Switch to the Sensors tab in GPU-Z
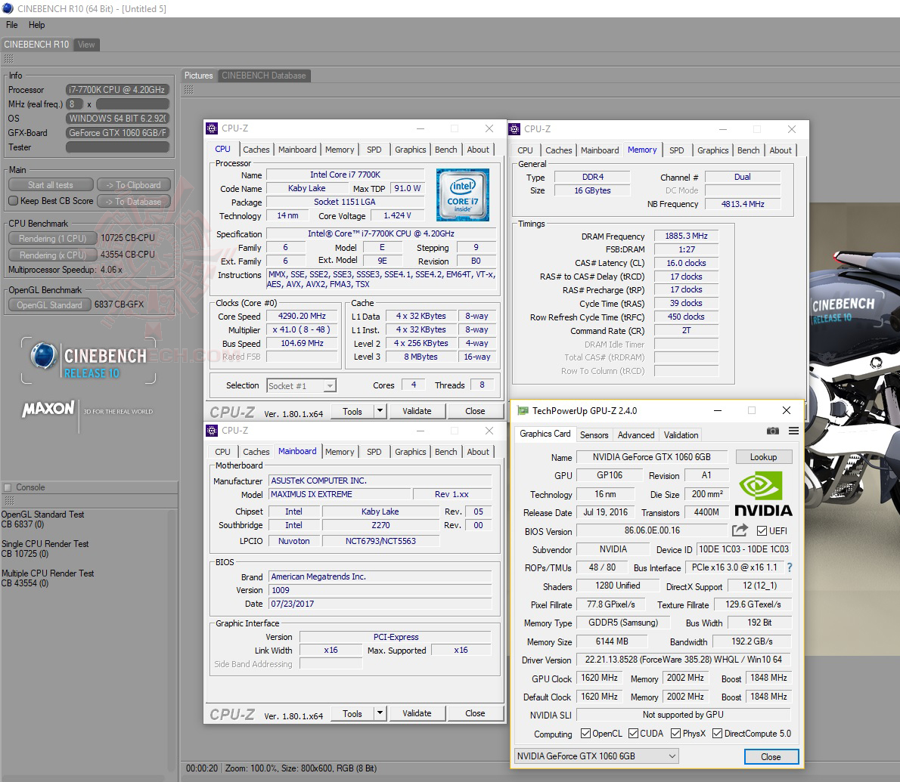 [594, 434]
